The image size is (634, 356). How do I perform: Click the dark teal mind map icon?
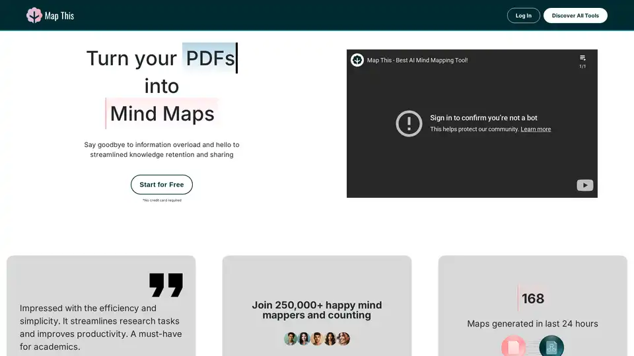(551, 347)
